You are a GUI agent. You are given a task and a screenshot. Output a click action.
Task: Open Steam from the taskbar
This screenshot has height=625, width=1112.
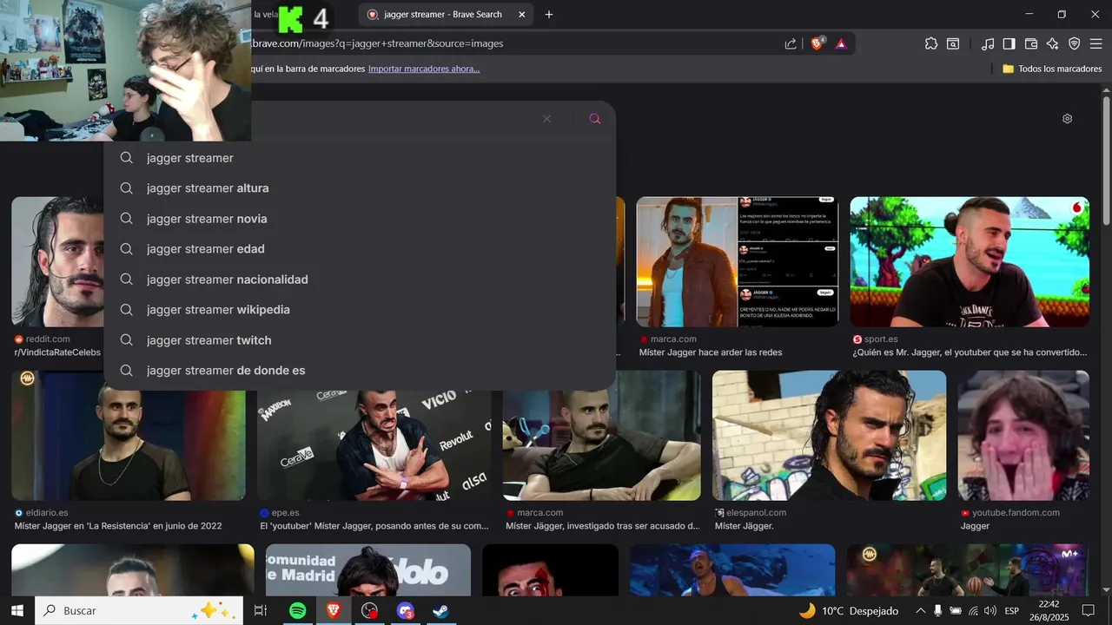click(x=440, y=611)
